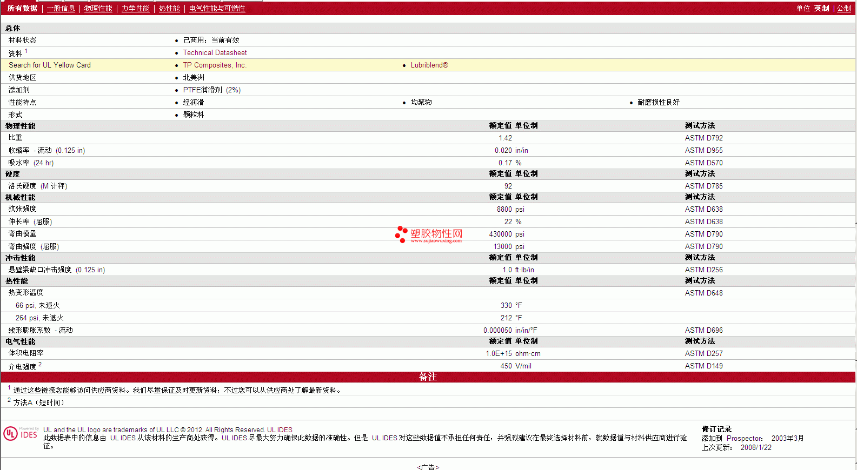Click 修订记录 heading
This screenshot has width=857, height=470.
coord(716,429)
